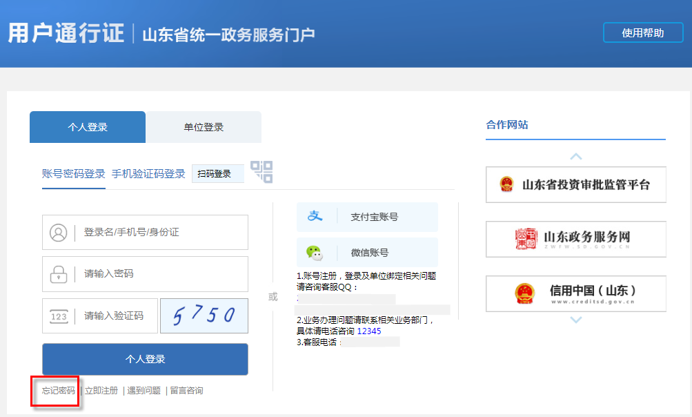Open the 立即注册 registration link
The image size is (692, 417).
coord(101,391)
